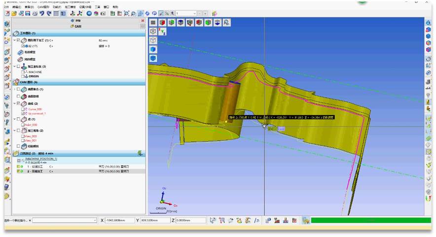Click the Redo arrow icon
This screenshot has height=237, width=436.
49,13
